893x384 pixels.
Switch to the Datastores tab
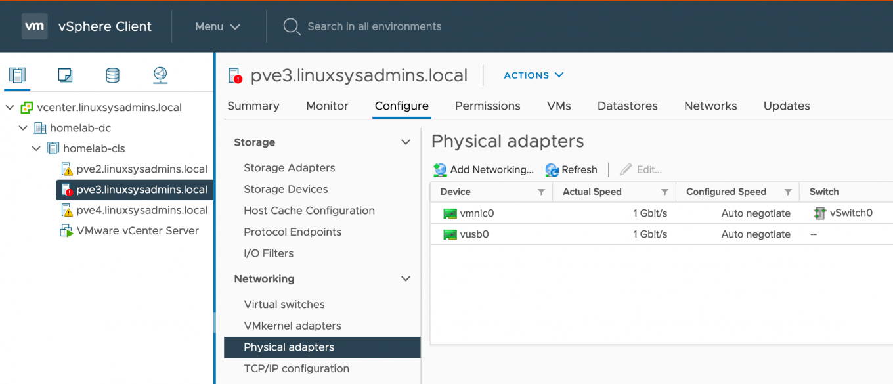click(626, 106)
